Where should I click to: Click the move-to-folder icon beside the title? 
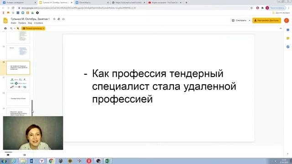(59, 19)
